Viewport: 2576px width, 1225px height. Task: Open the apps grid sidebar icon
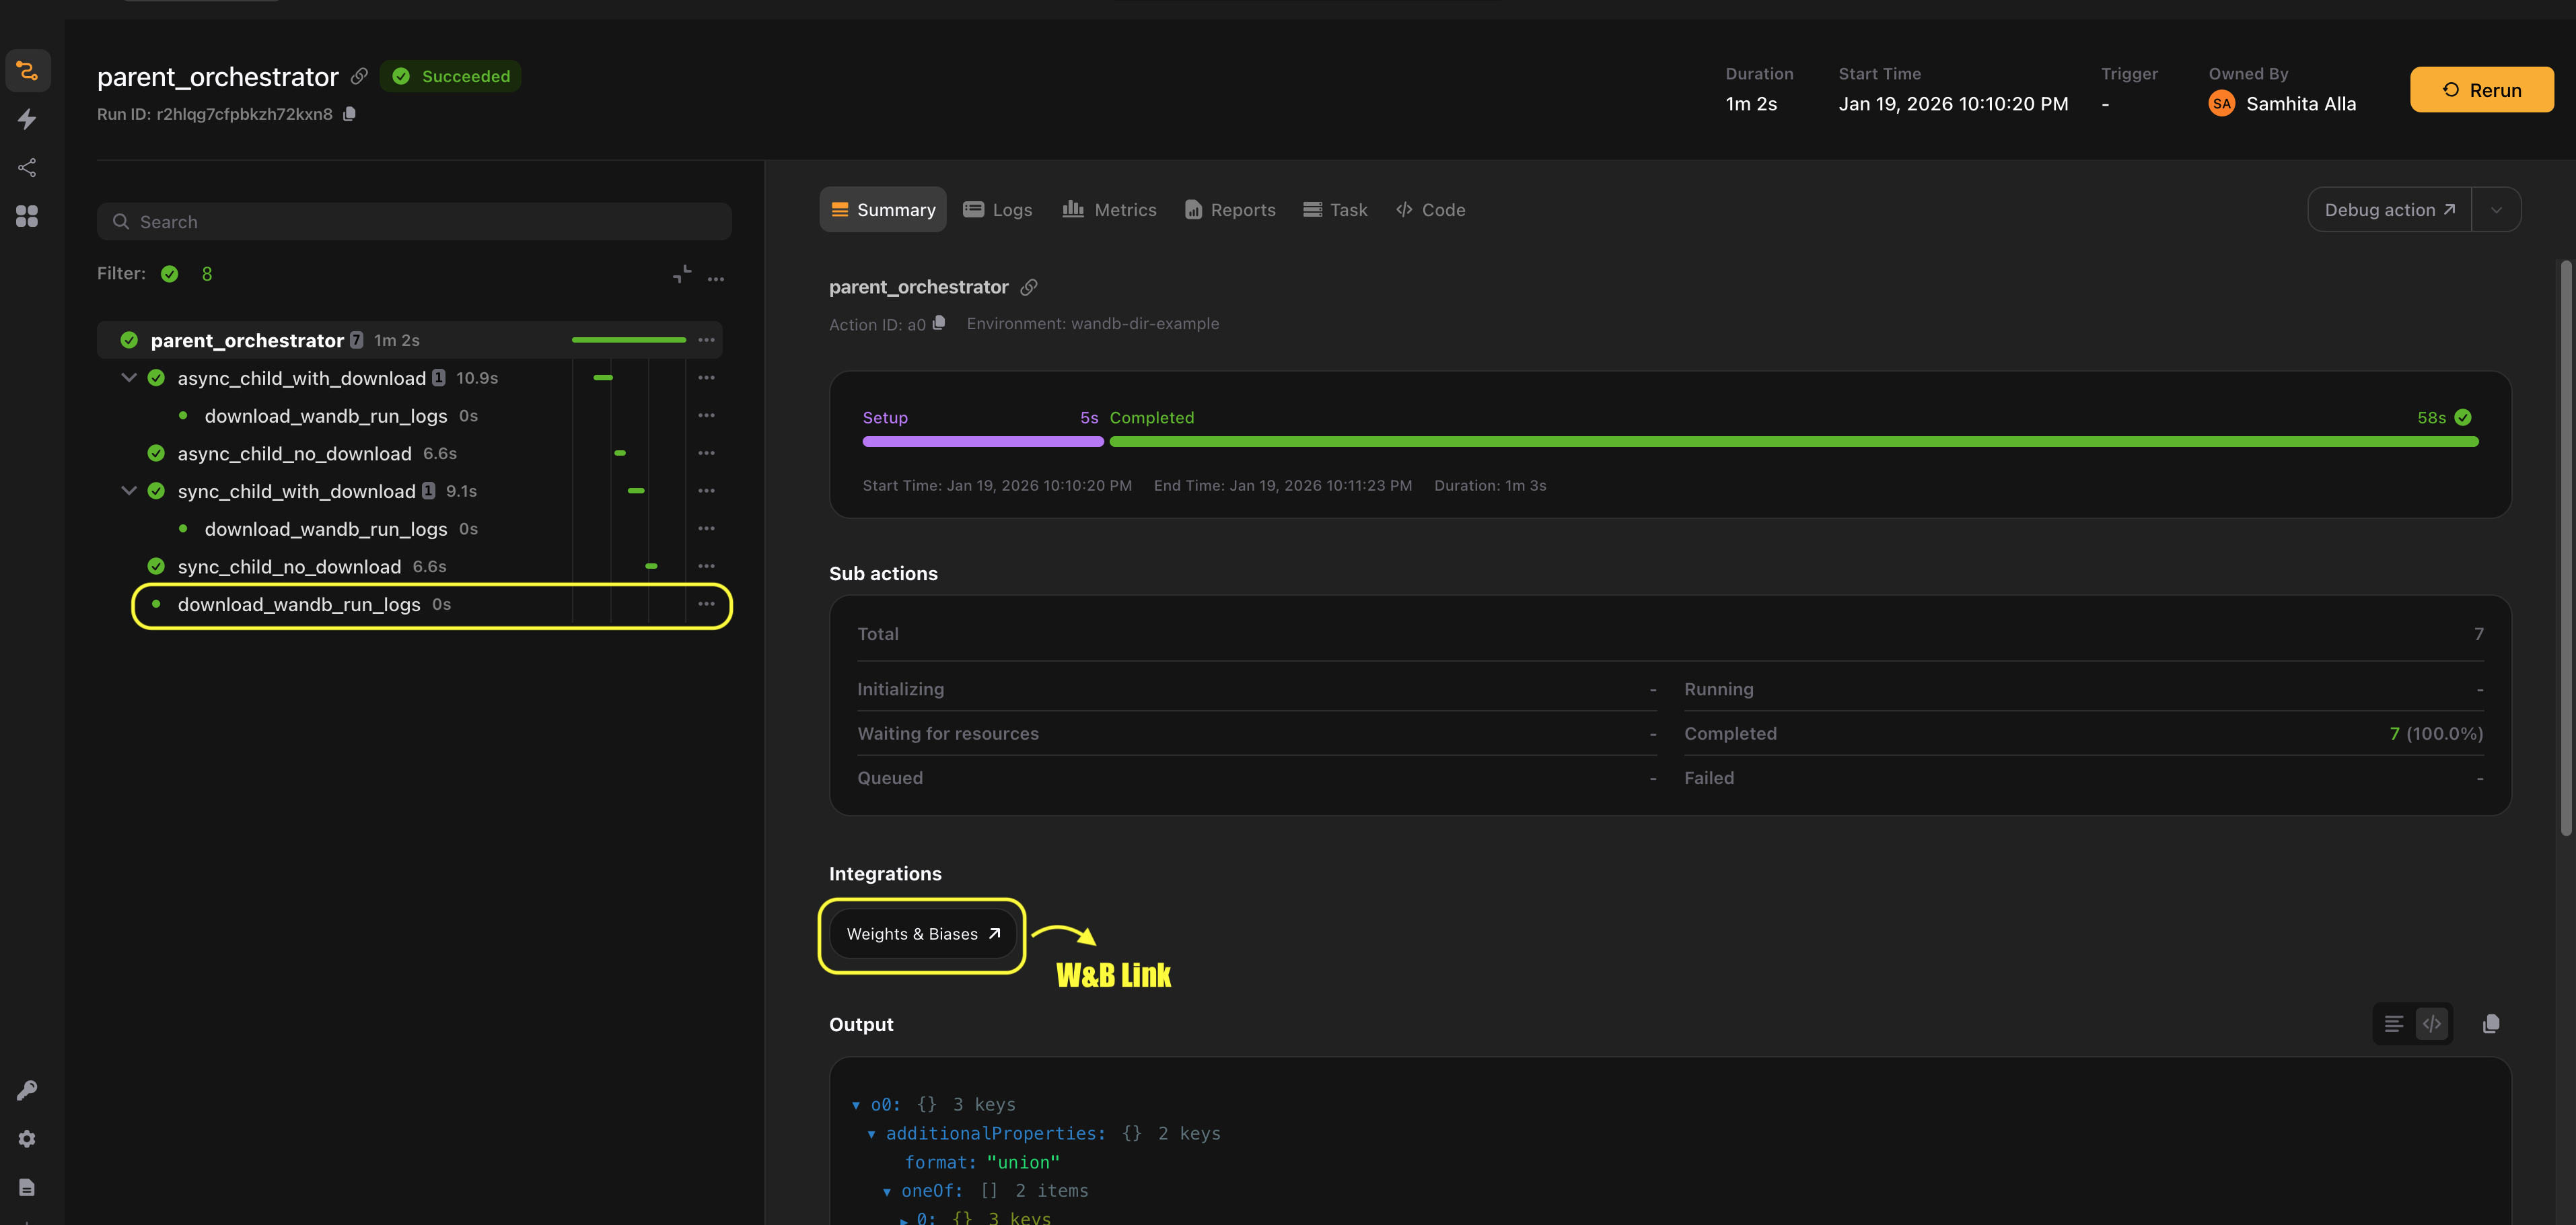27,216
